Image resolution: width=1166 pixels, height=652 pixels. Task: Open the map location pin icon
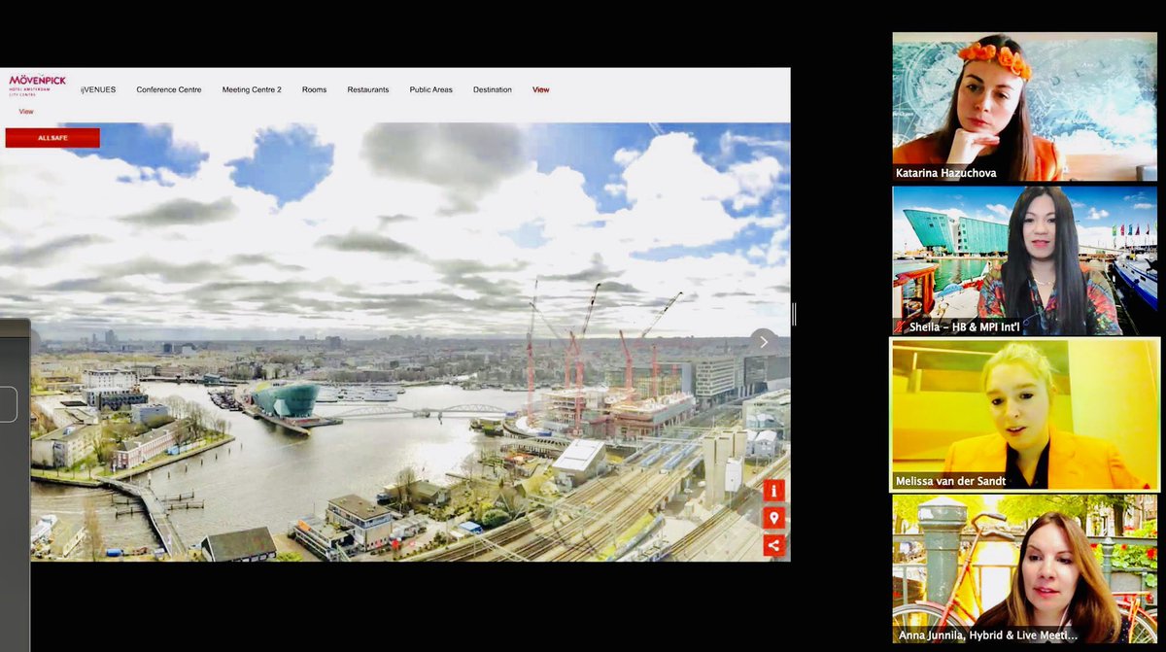tap(773, 518)
